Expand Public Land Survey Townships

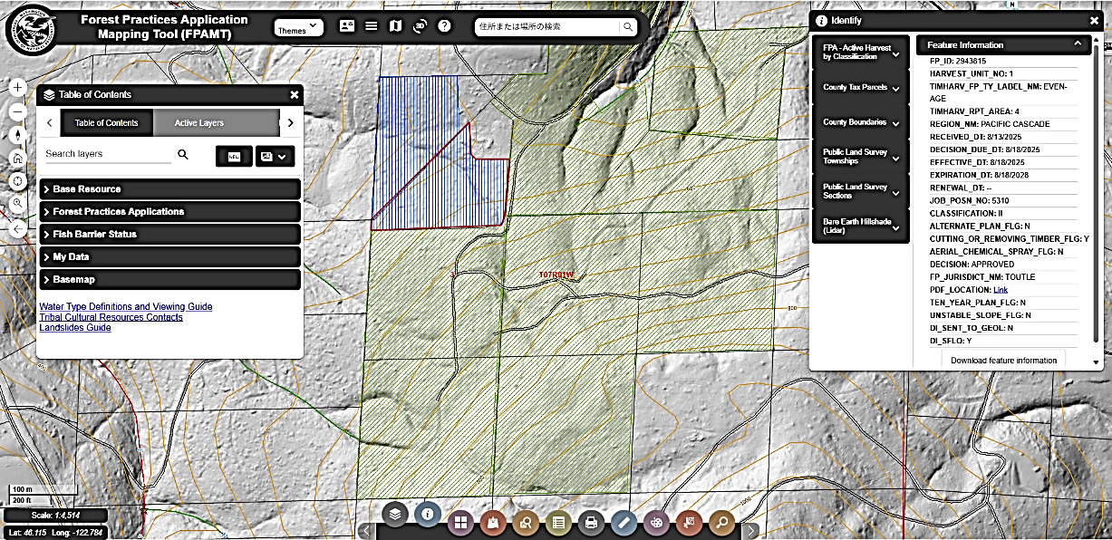coord(860,157)
